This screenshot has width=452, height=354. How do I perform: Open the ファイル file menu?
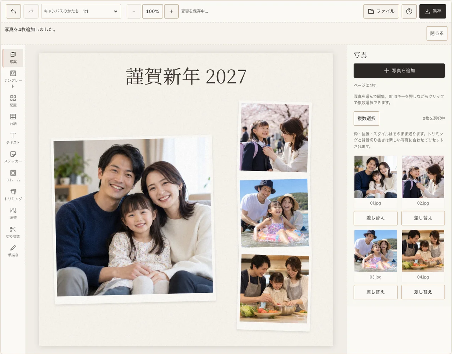coord(381,11)
